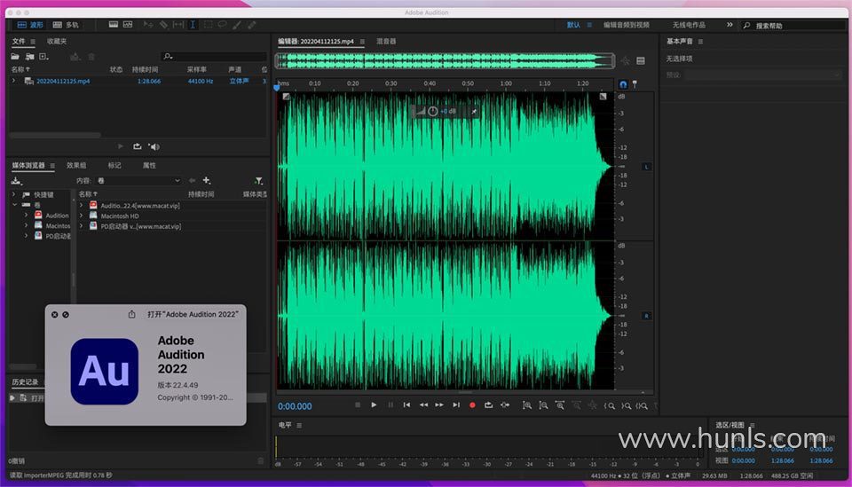Click the rewind button
Screen dimensions: 852x487
click(x=423, y=405)
